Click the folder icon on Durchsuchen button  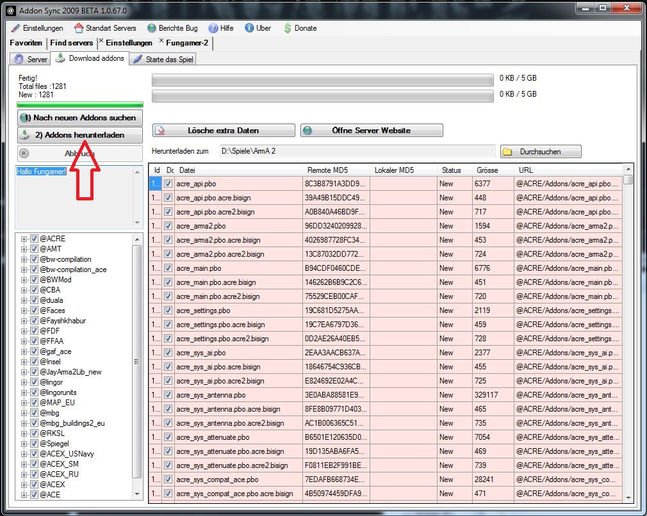click(x=507, y=152)
